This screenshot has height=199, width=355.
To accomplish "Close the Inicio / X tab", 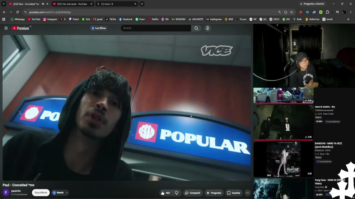I will (x=135, y=4).
